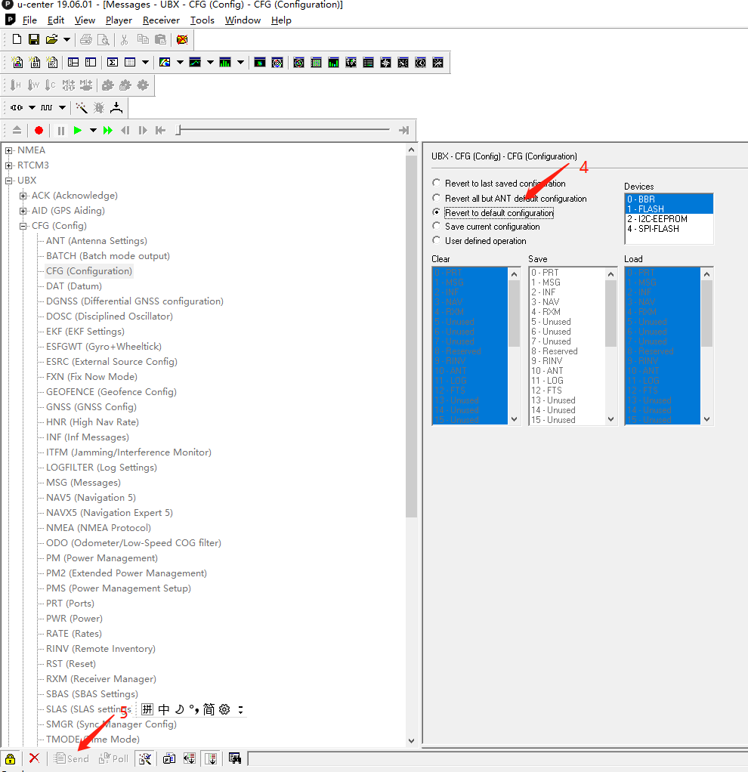Open the chart view toolbar icon
The width and height of the screenshot is (748, 772).
[195, 63]
